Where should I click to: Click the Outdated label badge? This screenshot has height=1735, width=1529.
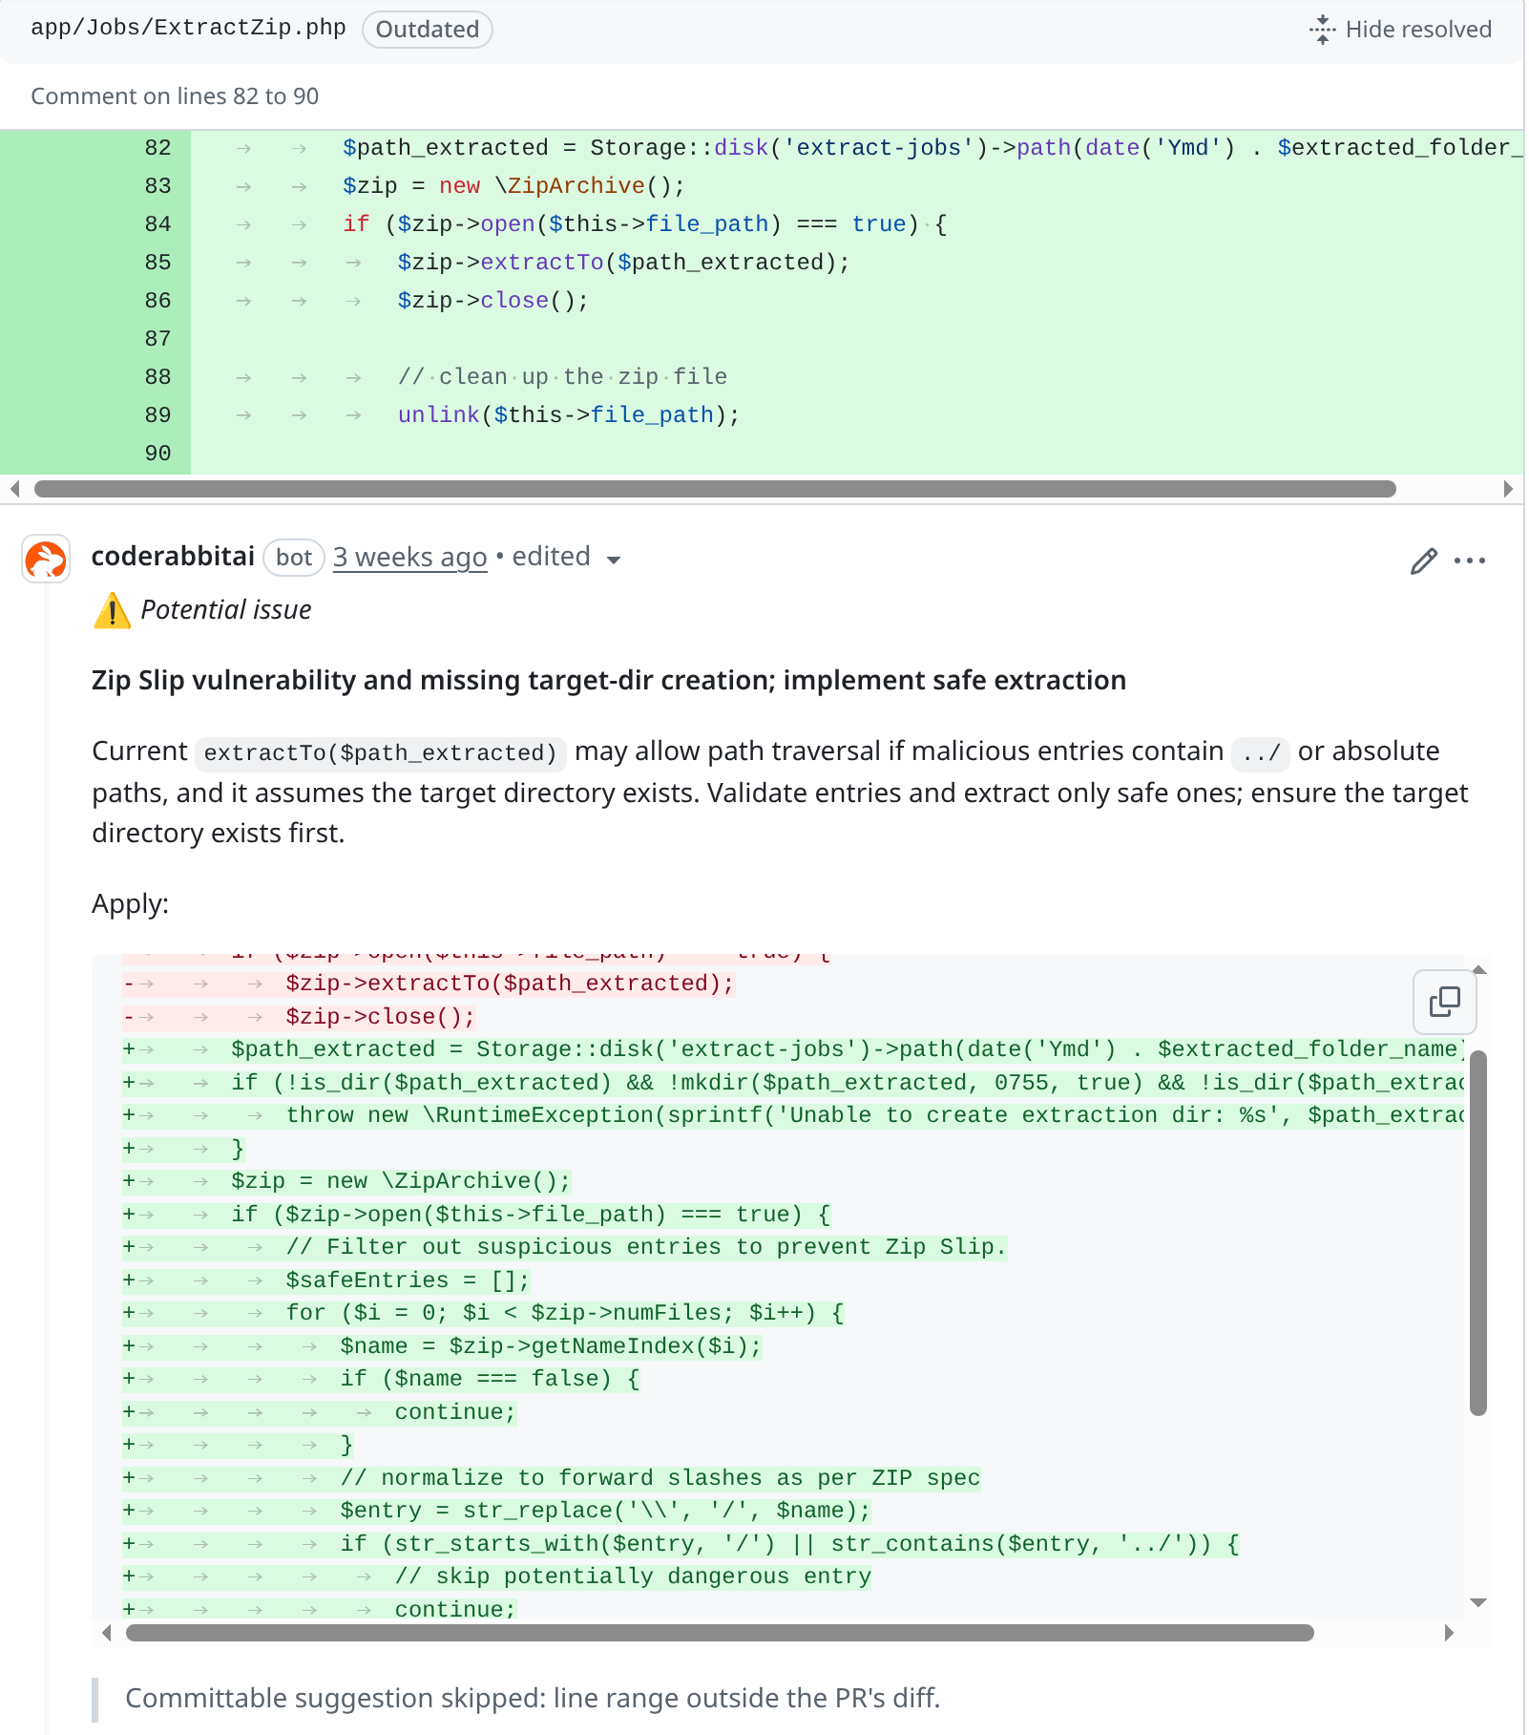pos(427,30)
